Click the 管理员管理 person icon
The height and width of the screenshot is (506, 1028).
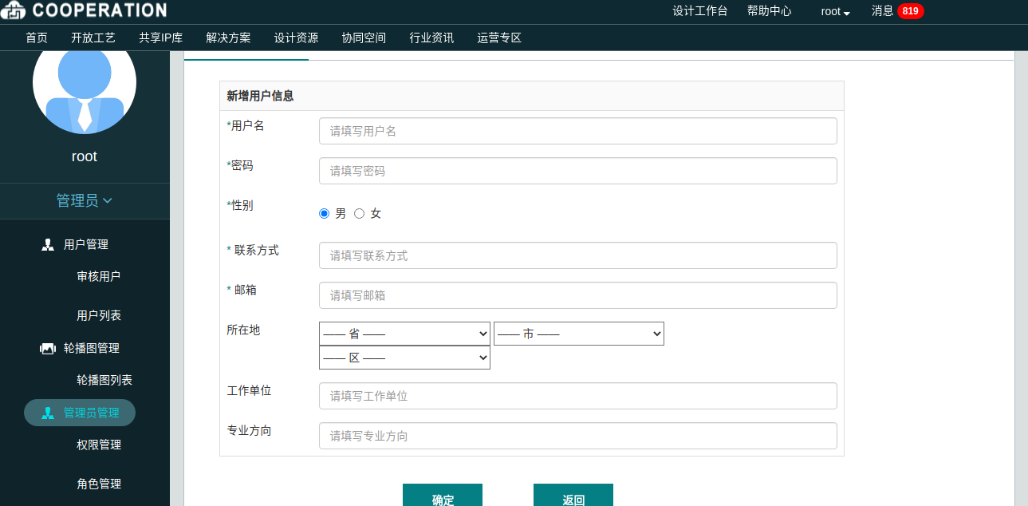pos(48,413)
